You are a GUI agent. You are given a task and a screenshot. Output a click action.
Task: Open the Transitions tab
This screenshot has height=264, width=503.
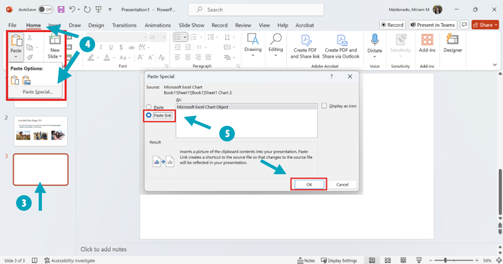tap(124, 25)
